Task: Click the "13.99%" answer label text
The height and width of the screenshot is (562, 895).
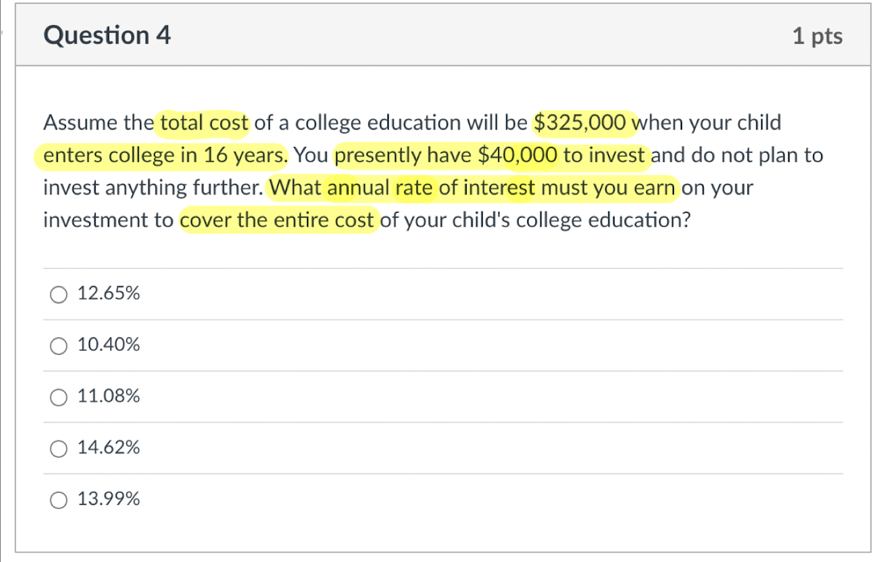Action: tap(108, 499)
